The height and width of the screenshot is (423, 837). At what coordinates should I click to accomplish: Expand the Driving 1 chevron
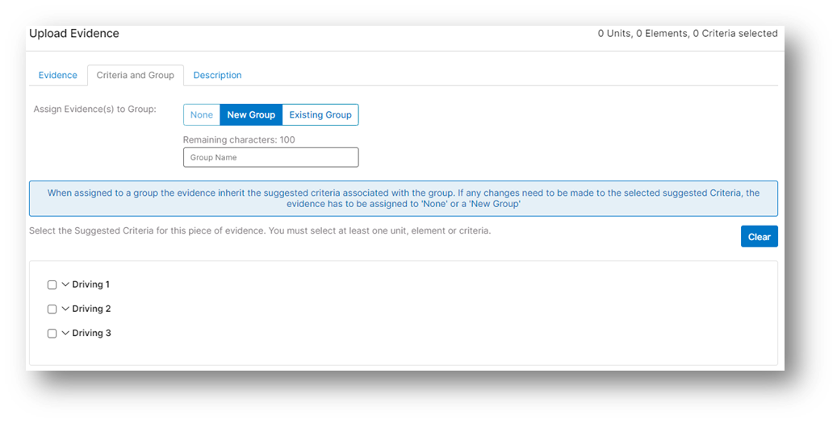click(x=65, y=284)
